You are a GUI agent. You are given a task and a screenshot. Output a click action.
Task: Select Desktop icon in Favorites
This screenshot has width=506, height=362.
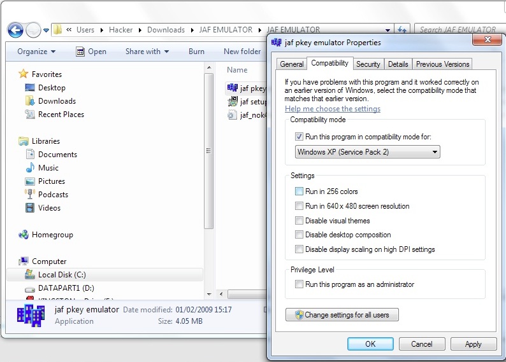pos(30,87)
